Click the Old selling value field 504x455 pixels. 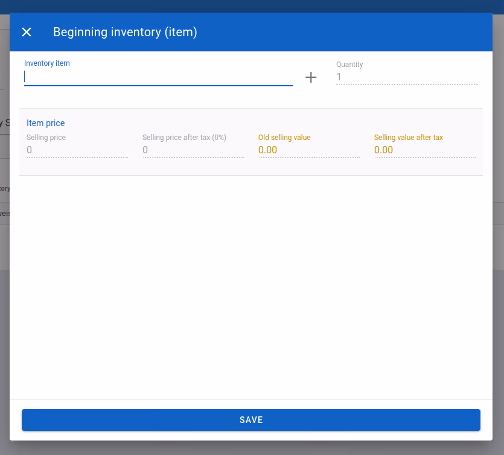coord(309,150)
